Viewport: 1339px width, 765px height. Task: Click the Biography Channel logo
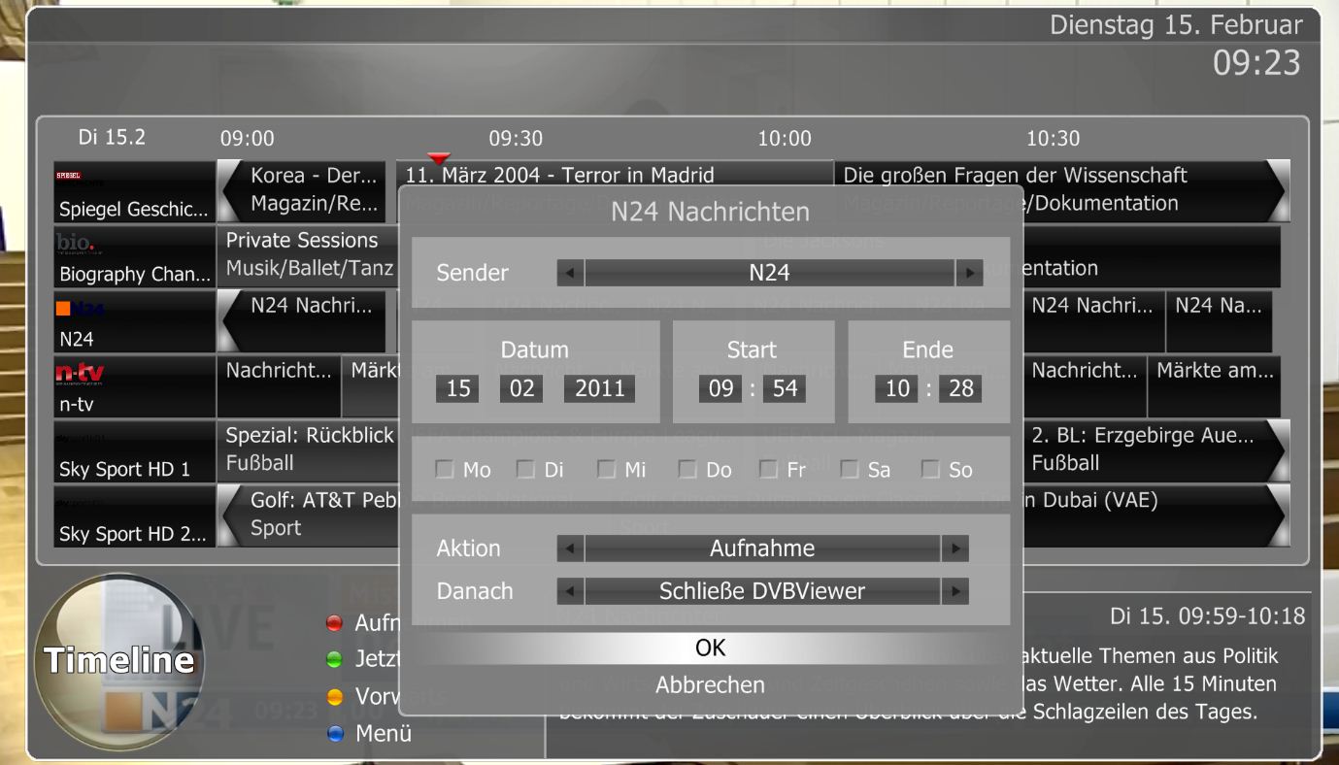coord(74,244)
